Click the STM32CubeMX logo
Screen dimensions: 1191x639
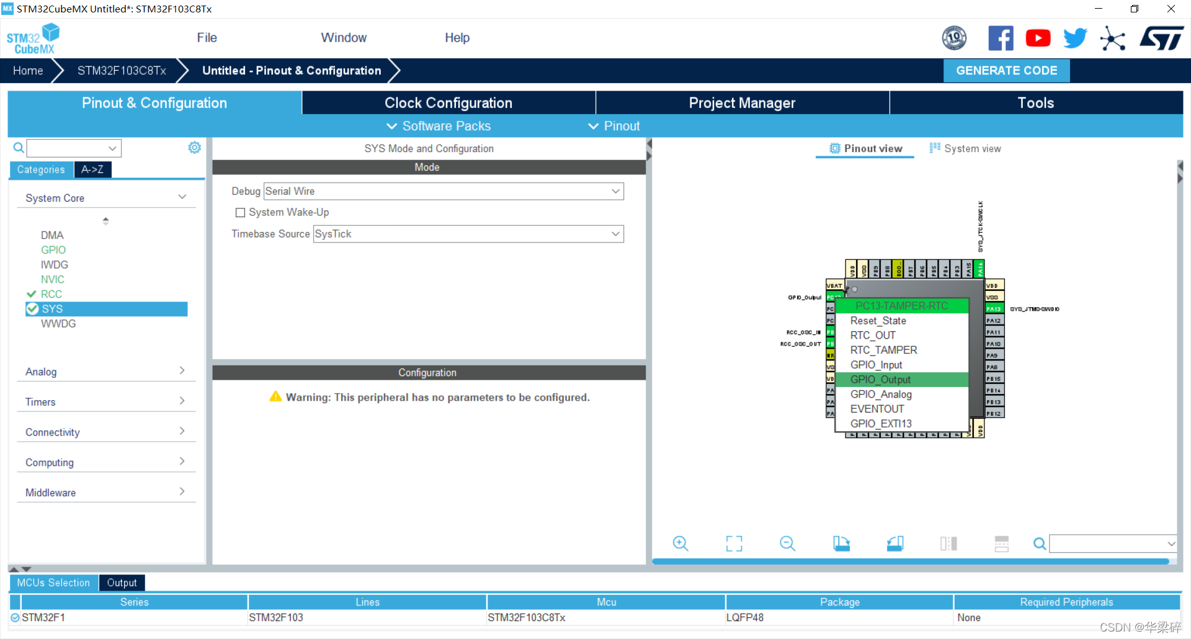(x=33, y=38)
